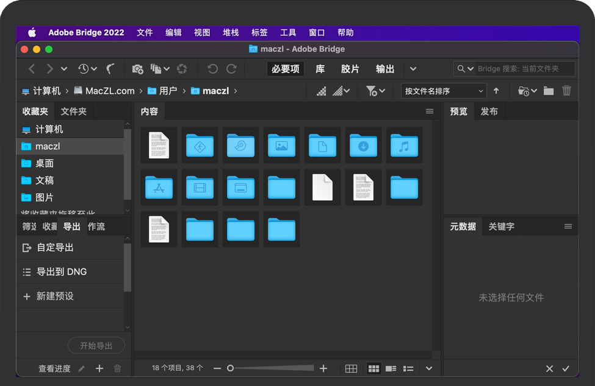This screenshot has height=386, width=595.
Task: Rotate 90 degrees counterclockwise icon
Action: point(212,69)
